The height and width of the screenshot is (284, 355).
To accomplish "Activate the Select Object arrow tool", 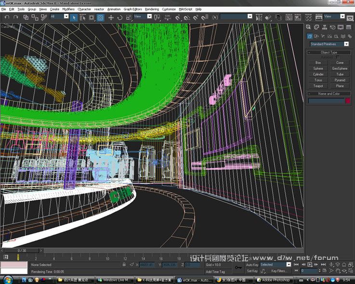I will (x=74, y=17).
